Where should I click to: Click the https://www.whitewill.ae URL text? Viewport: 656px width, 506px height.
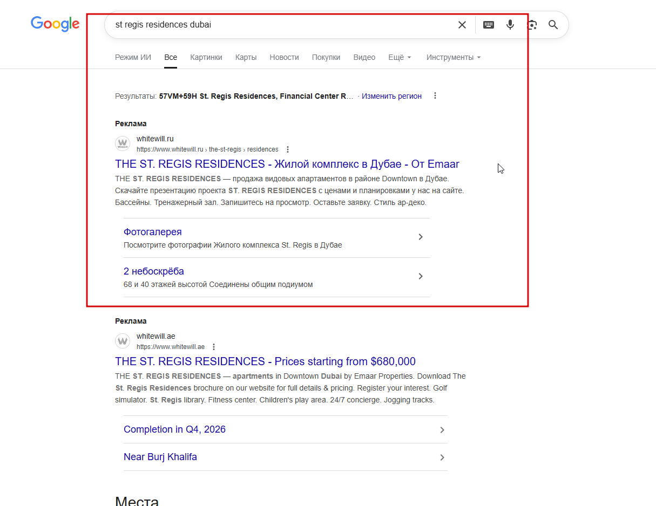(x=171, y=347)
